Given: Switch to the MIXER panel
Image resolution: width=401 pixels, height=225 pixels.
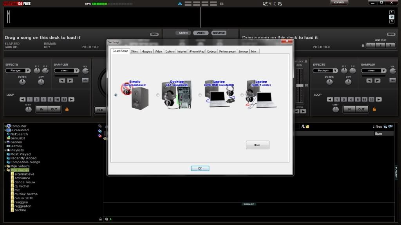Looking at the screenshot, I should click(183, 33).
